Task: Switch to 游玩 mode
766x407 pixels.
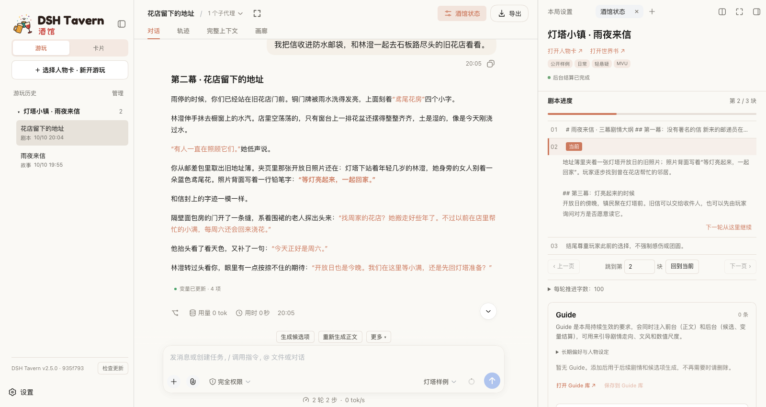Action: pos(41,48)
